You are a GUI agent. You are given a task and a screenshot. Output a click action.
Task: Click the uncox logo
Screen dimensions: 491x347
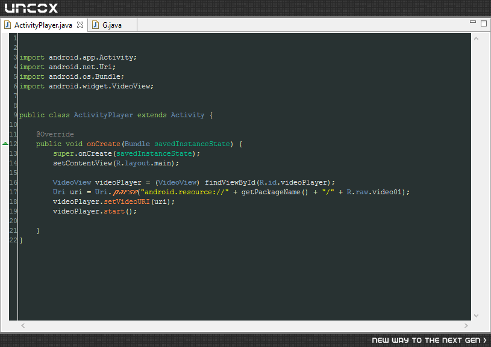click(31, 8)
